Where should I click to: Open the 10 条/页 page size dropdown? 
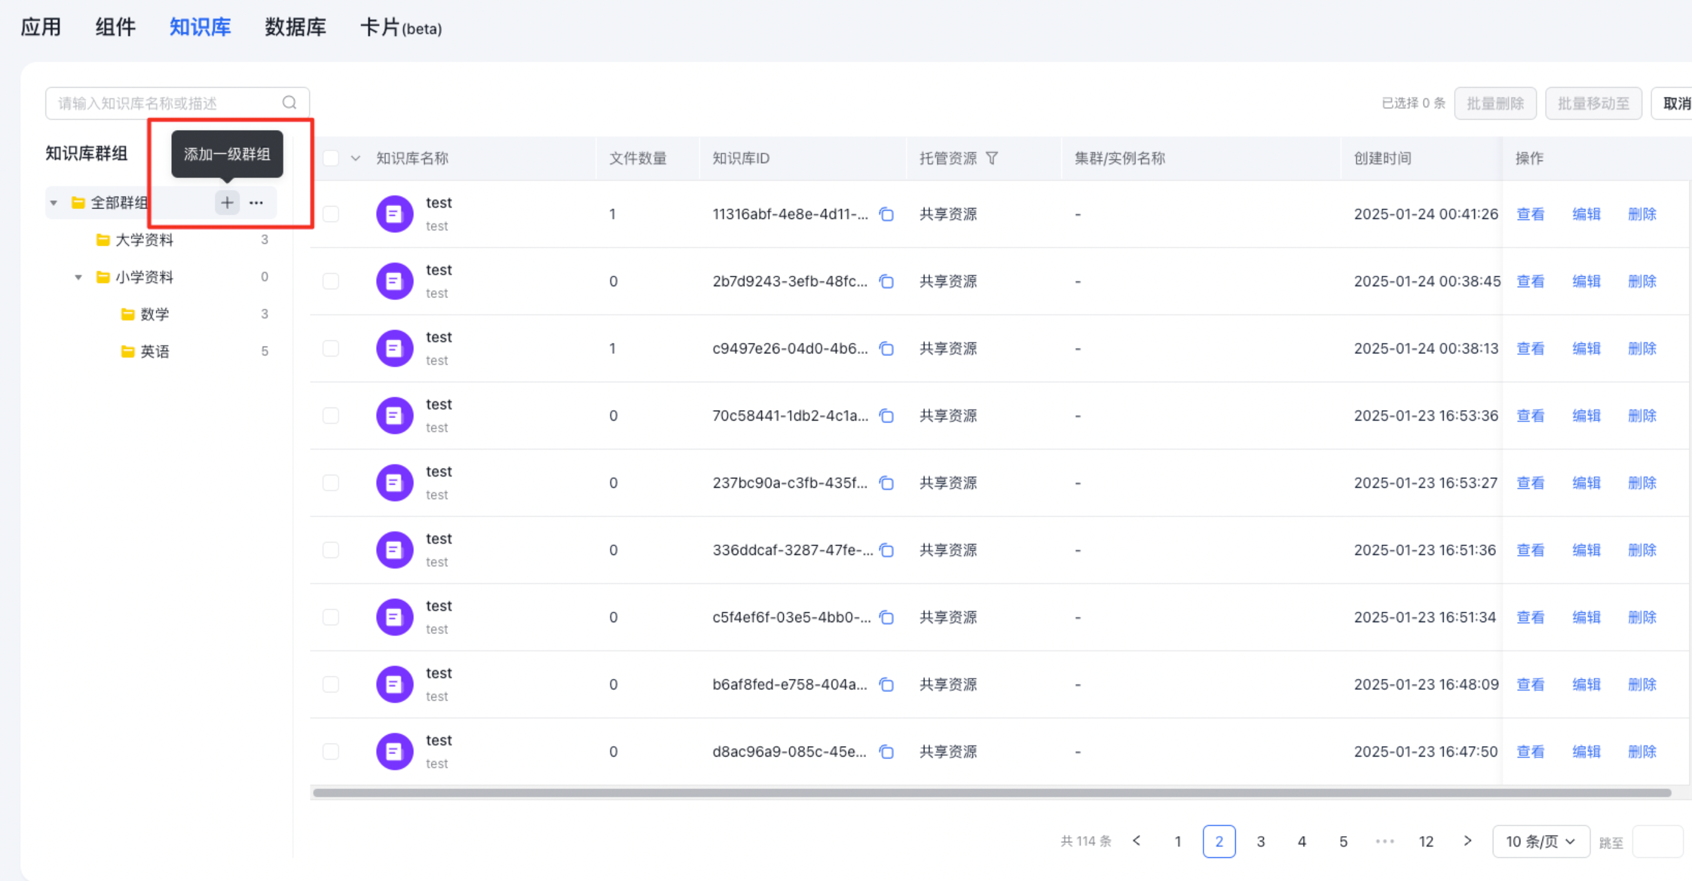point(1541,842)
